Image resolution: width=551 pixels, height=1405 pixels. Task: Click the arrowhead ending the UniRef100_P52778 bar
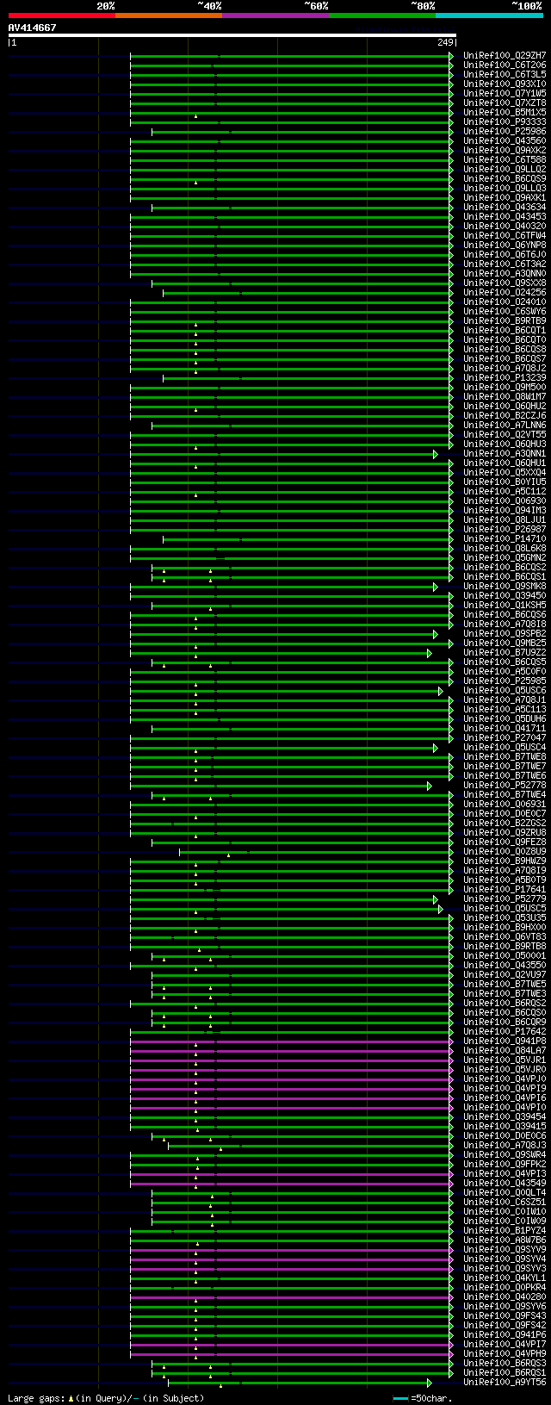click(x=430, y=786)
